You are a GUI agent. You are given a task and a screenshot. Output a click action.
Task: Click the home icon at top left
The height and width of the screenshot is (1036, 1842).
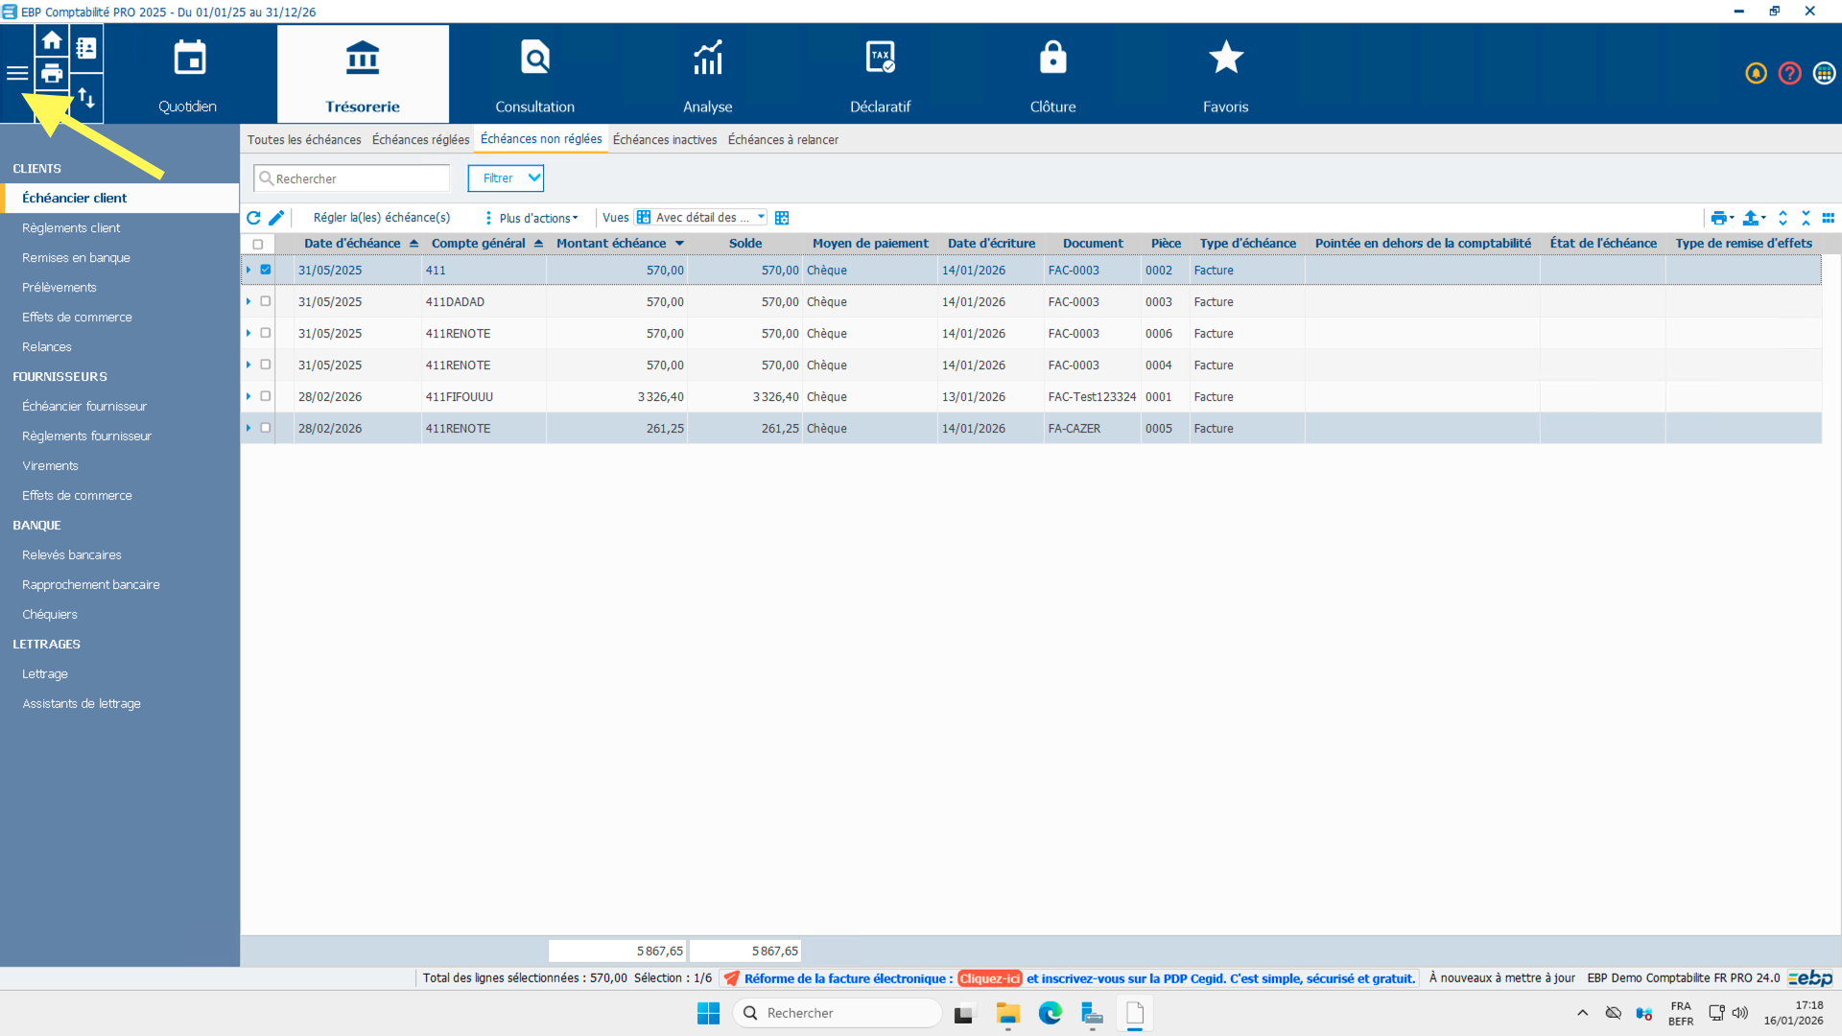tap(52, 40)
